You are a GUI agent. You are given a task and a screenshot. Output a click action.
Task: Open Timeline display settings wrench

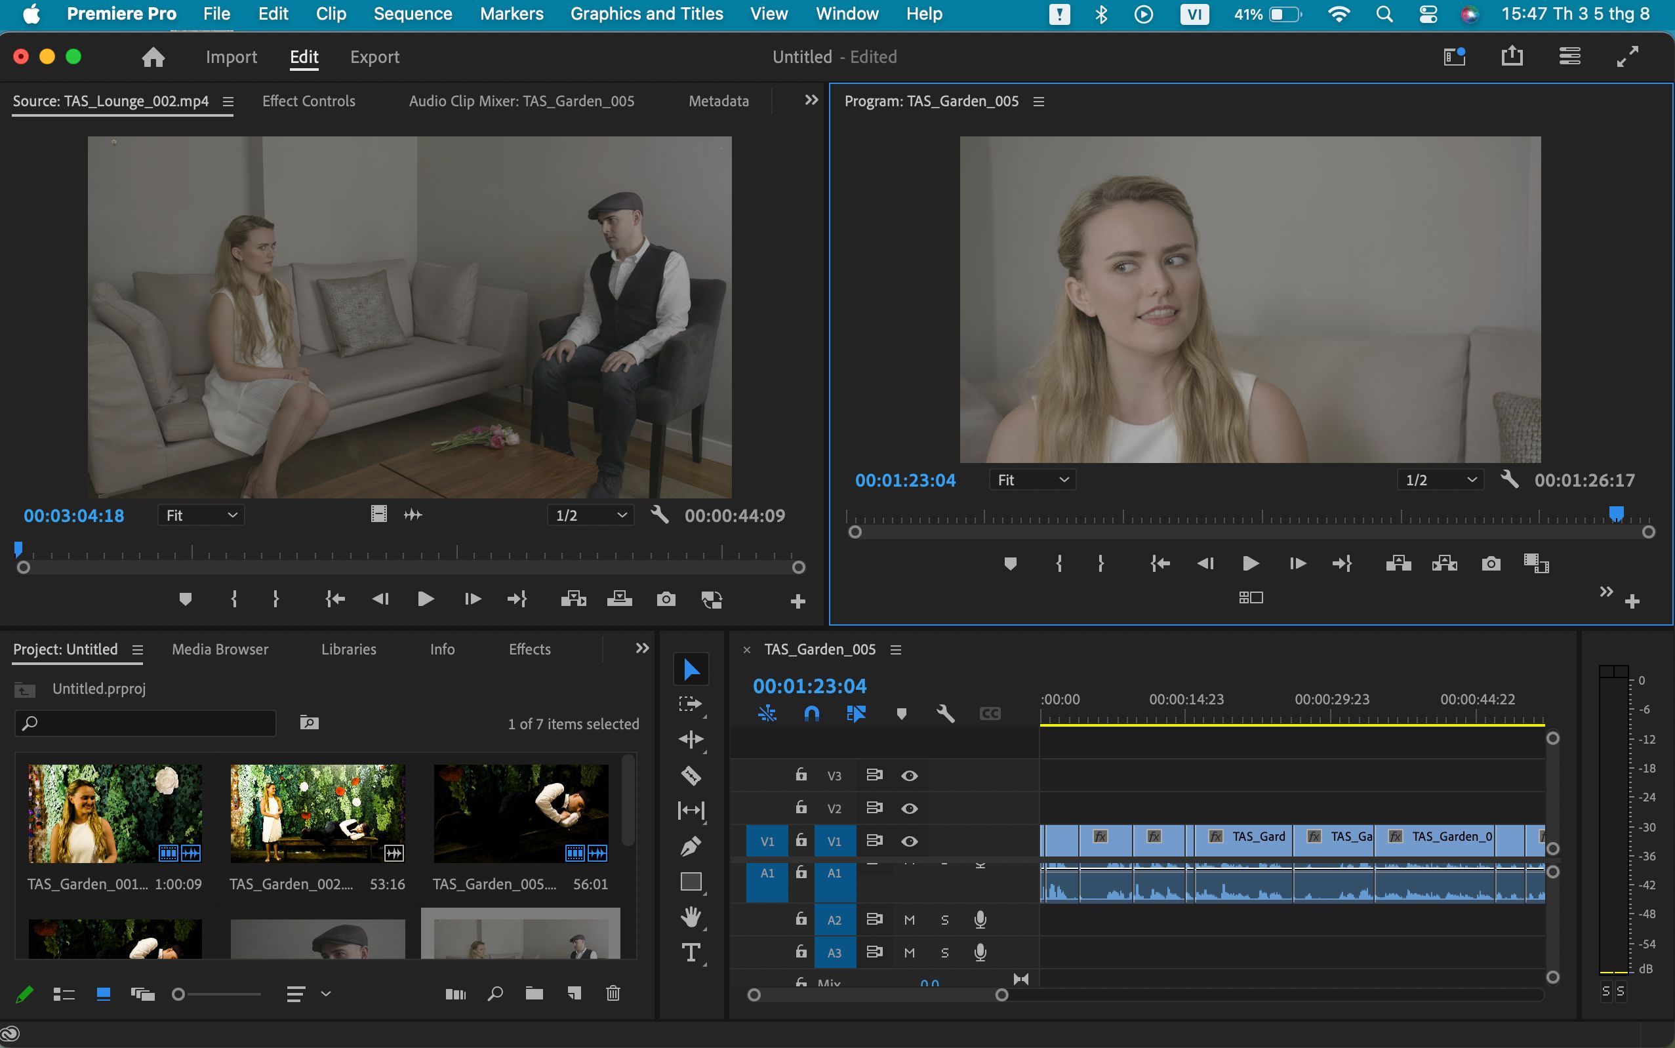point(945,714)
